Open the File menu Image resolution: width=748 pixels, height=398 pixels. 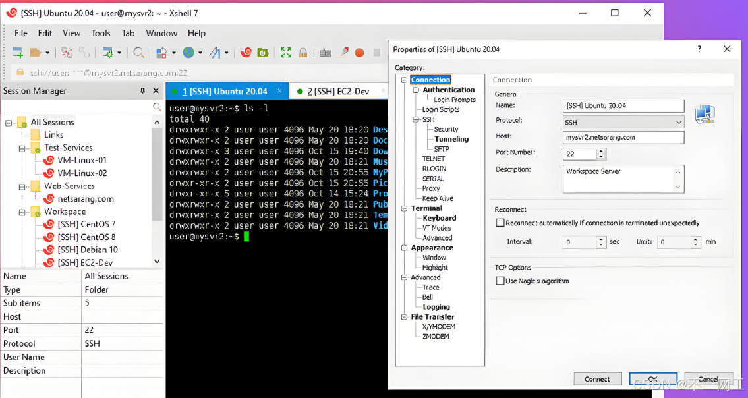click(x=21, y=33)
